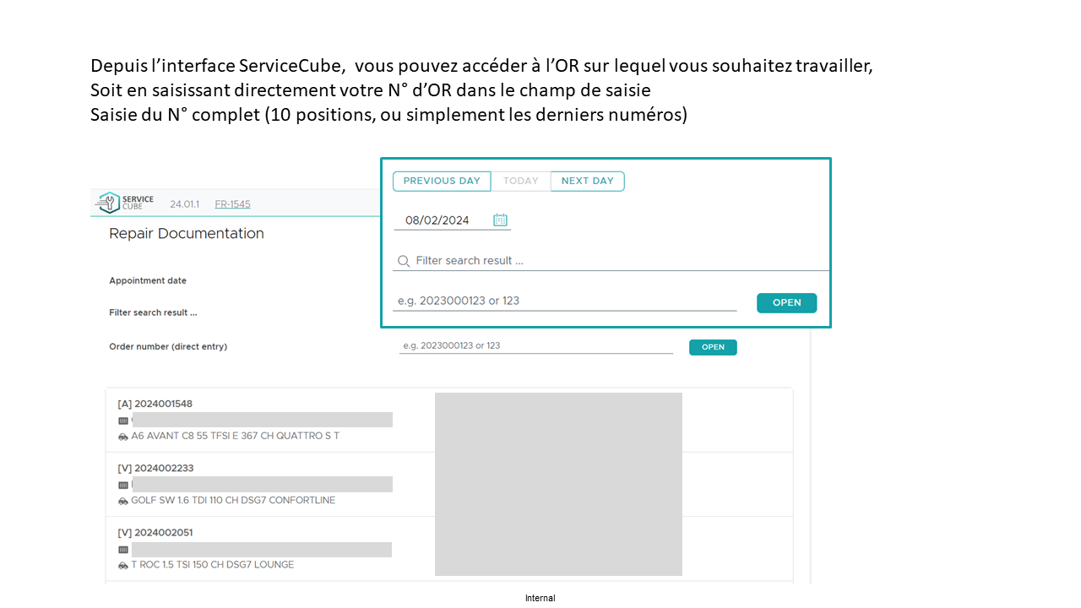Screen dimensions: 1081x608
Task: Select the TODAY button
Action: tap(521, 181)
